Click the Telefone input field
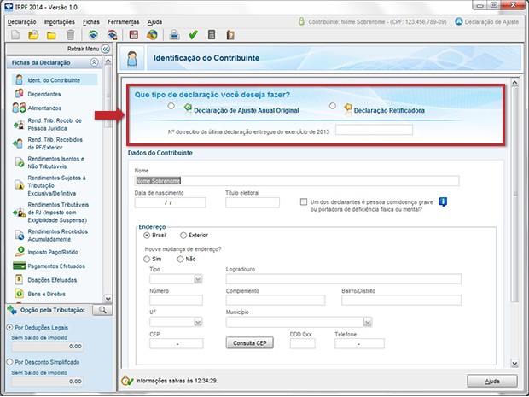This screenshot has width=529, height=397. pos(359,344)
